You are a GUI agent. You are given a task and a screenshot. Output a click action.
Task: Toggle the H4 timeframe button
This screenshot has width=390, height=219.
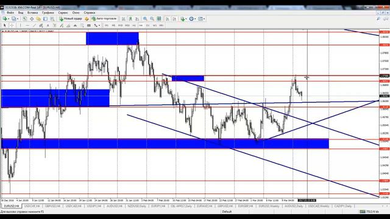point(141,26)
